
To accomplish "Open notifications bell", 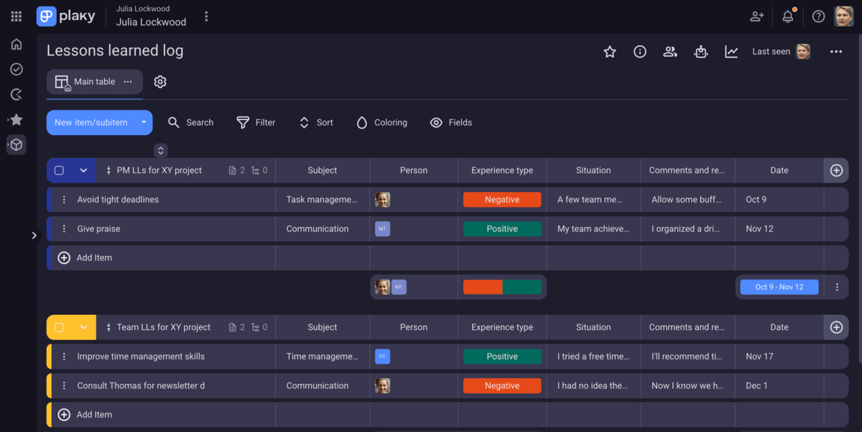I will coord(788,17).
